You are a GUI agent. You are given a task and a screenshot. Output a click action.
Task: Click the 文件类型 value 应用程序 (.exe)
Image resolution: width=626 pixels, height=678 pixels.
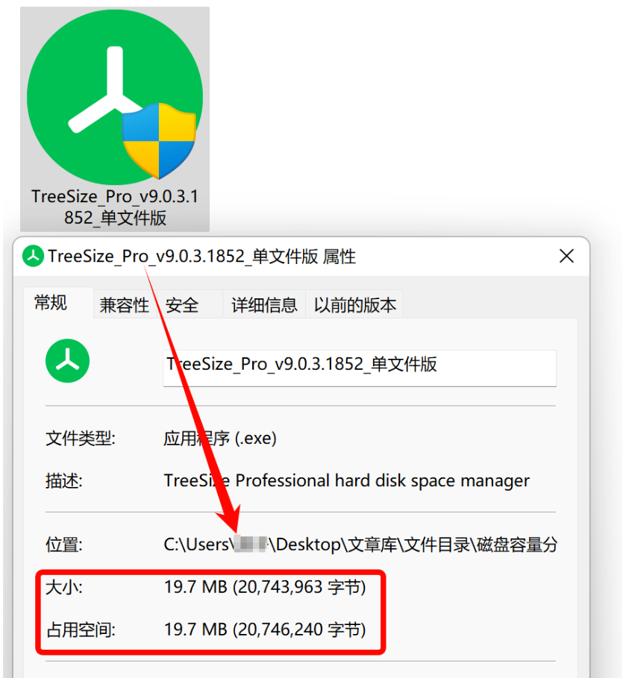(220, 439)
